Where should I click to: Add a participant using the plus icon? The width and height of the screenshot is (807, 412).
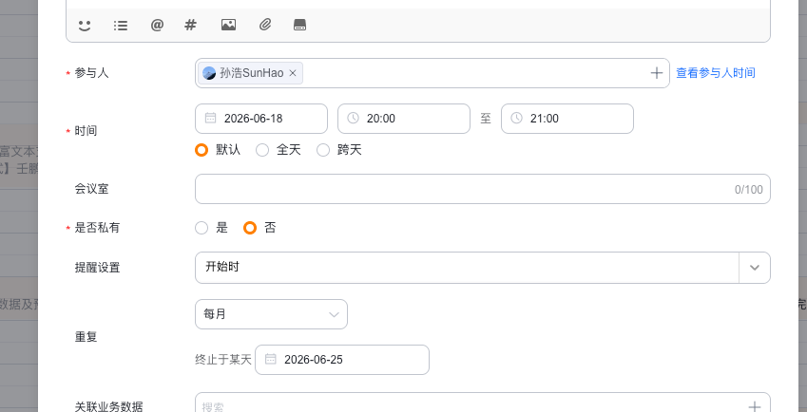(656, 73)
